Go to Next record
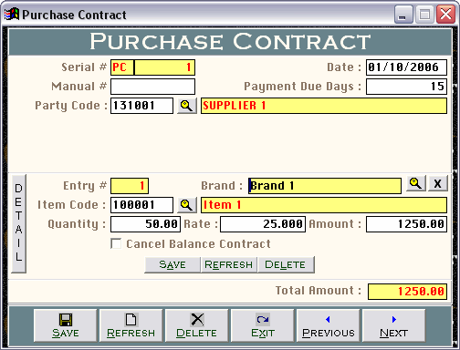The width and height of the screenshot is (460, 350). pos(394,325)
